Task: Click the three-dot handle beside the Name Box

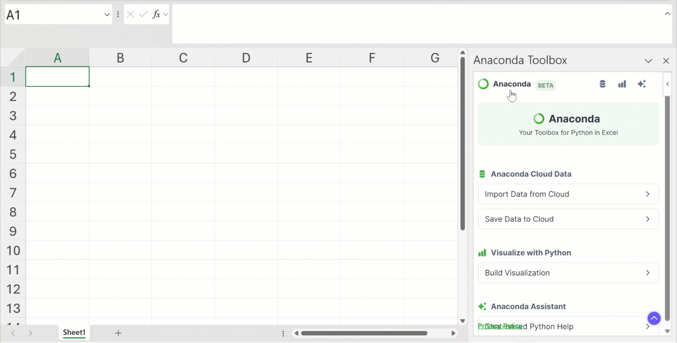Action: pos(118,15)
